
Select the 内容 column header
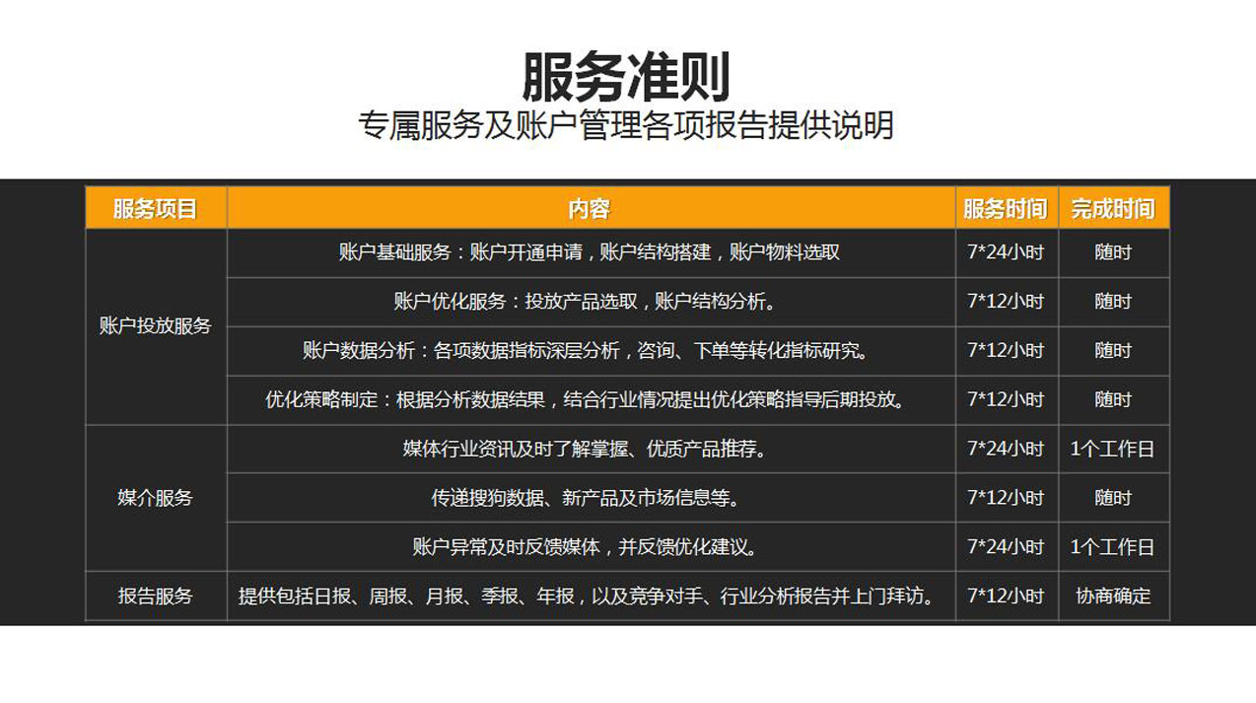click(x=589, y=208)
